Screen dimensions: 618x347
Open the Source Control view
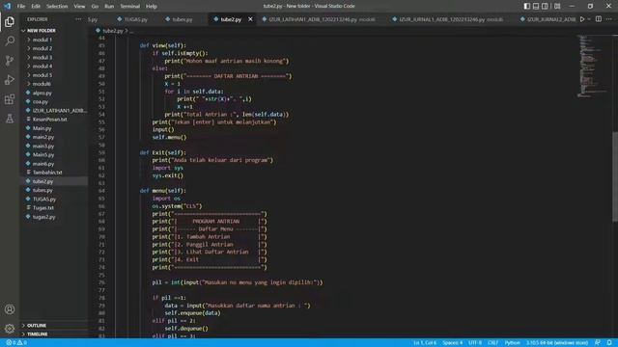[10, 60]
